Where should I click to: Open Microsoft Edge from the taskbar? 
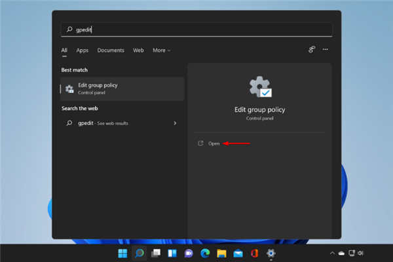pyautogui.click(x=204, y=253)
